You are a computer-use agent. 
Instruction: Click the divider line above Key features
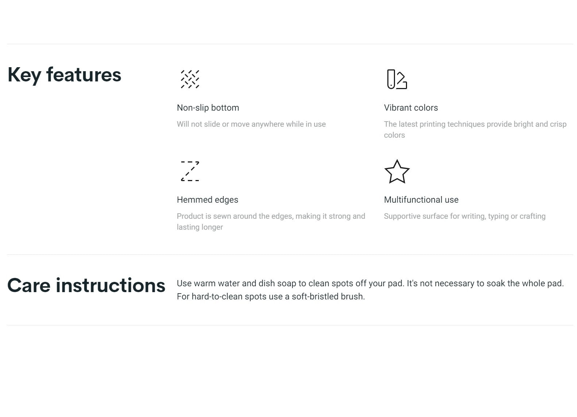click(290, 44)
